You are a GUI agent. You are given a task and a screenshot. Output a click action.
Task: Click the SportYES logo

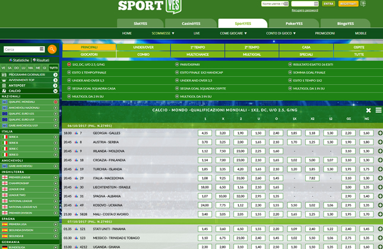coord(150,7)
